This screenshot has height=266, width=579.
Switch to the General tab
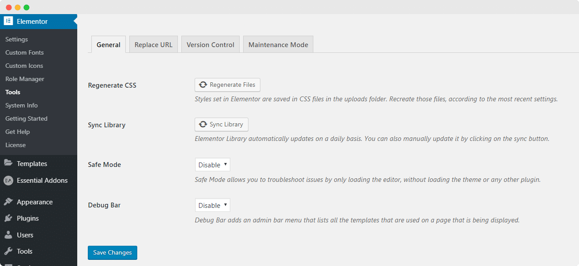click(109, 44)
